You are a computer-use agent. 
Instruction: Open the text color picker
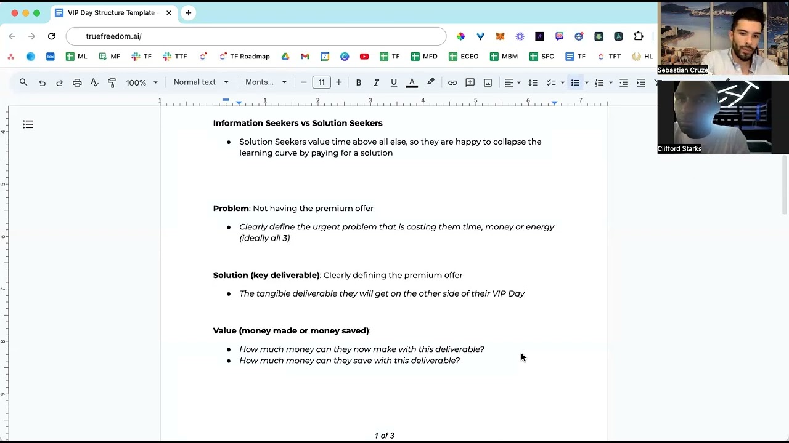pyautogui.click(x=412, y=82)
